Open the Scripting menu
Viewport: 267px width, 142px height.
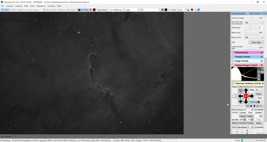click(x=51, y=6)
